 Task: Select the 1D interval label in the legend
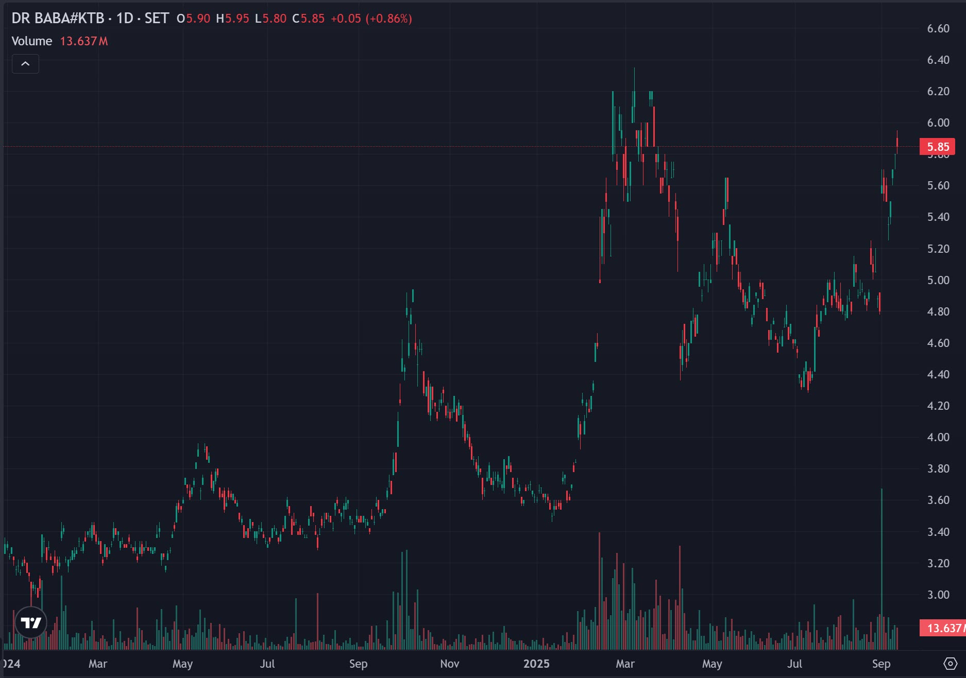pyautogui.click(x=125, y=19)
